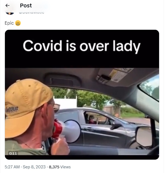Go back using the left arrow
The image size is (167, 173).
[x=7, y=5]
